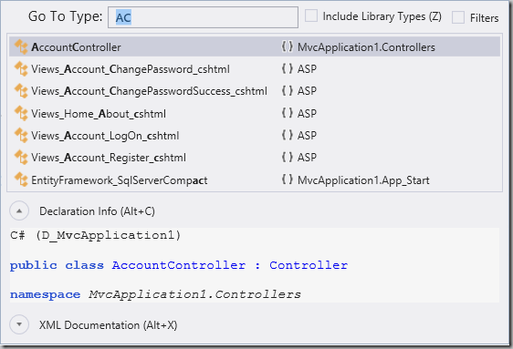Click the class icon beside Views_Account_LogOn_cshtml
513x349 pixels.
point(21,135)
